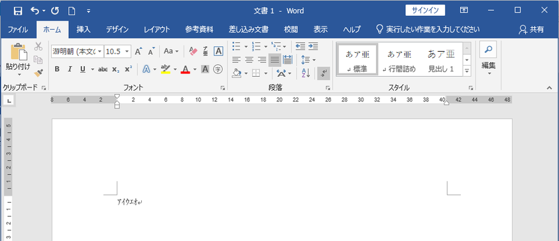Toggle Show paragraph marks icon
This screenshot has height=241, width=559.
pos(324,73)
